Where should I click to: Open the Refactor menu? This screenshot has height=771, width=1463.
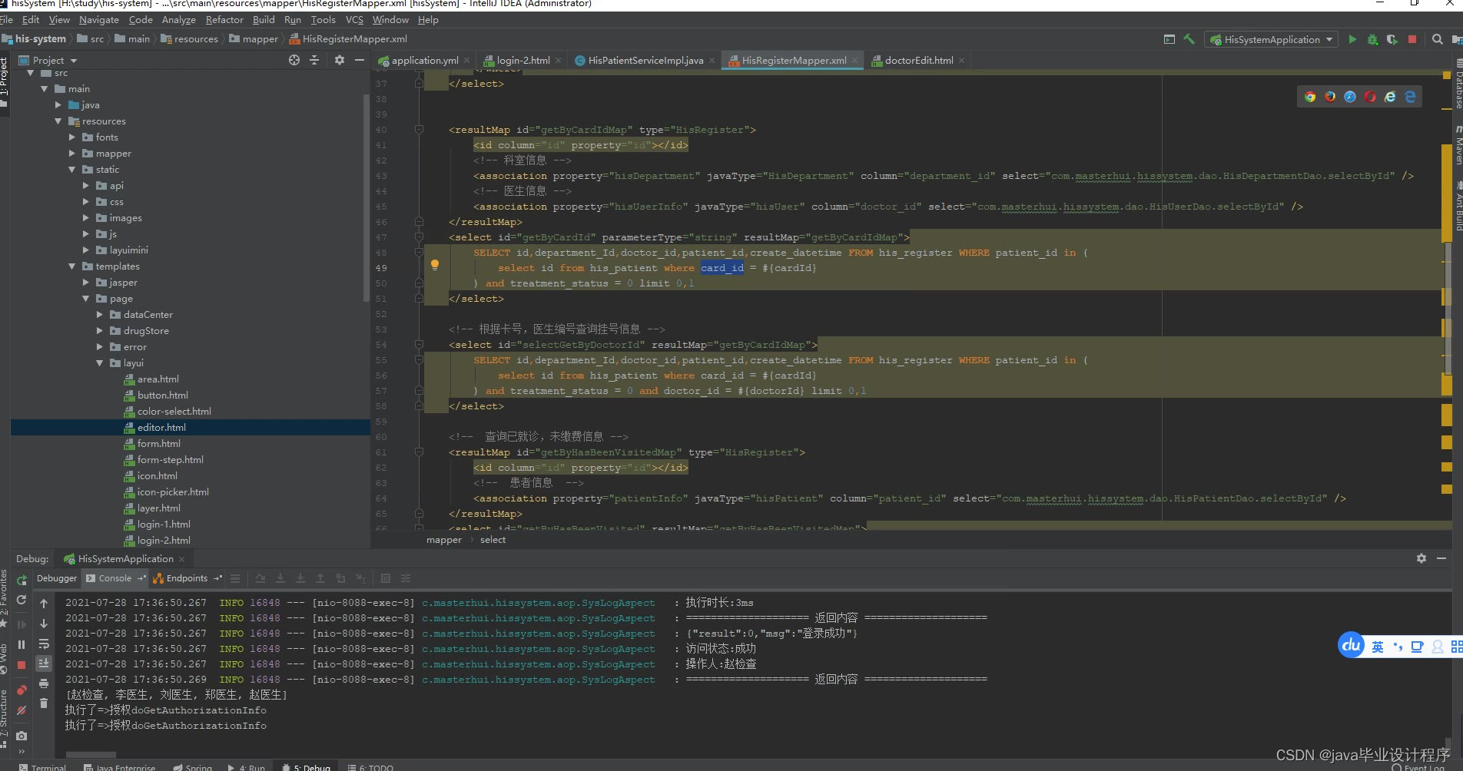point(224,20)
